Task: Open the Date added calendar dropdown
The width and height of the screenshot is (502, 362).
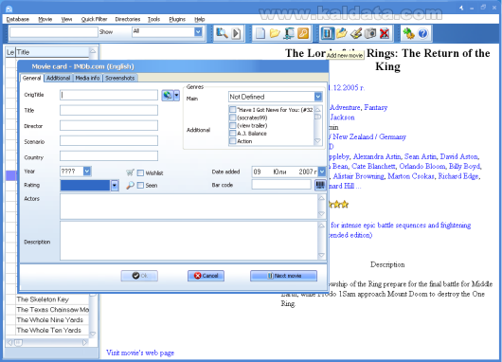Action: pos(322,172)
